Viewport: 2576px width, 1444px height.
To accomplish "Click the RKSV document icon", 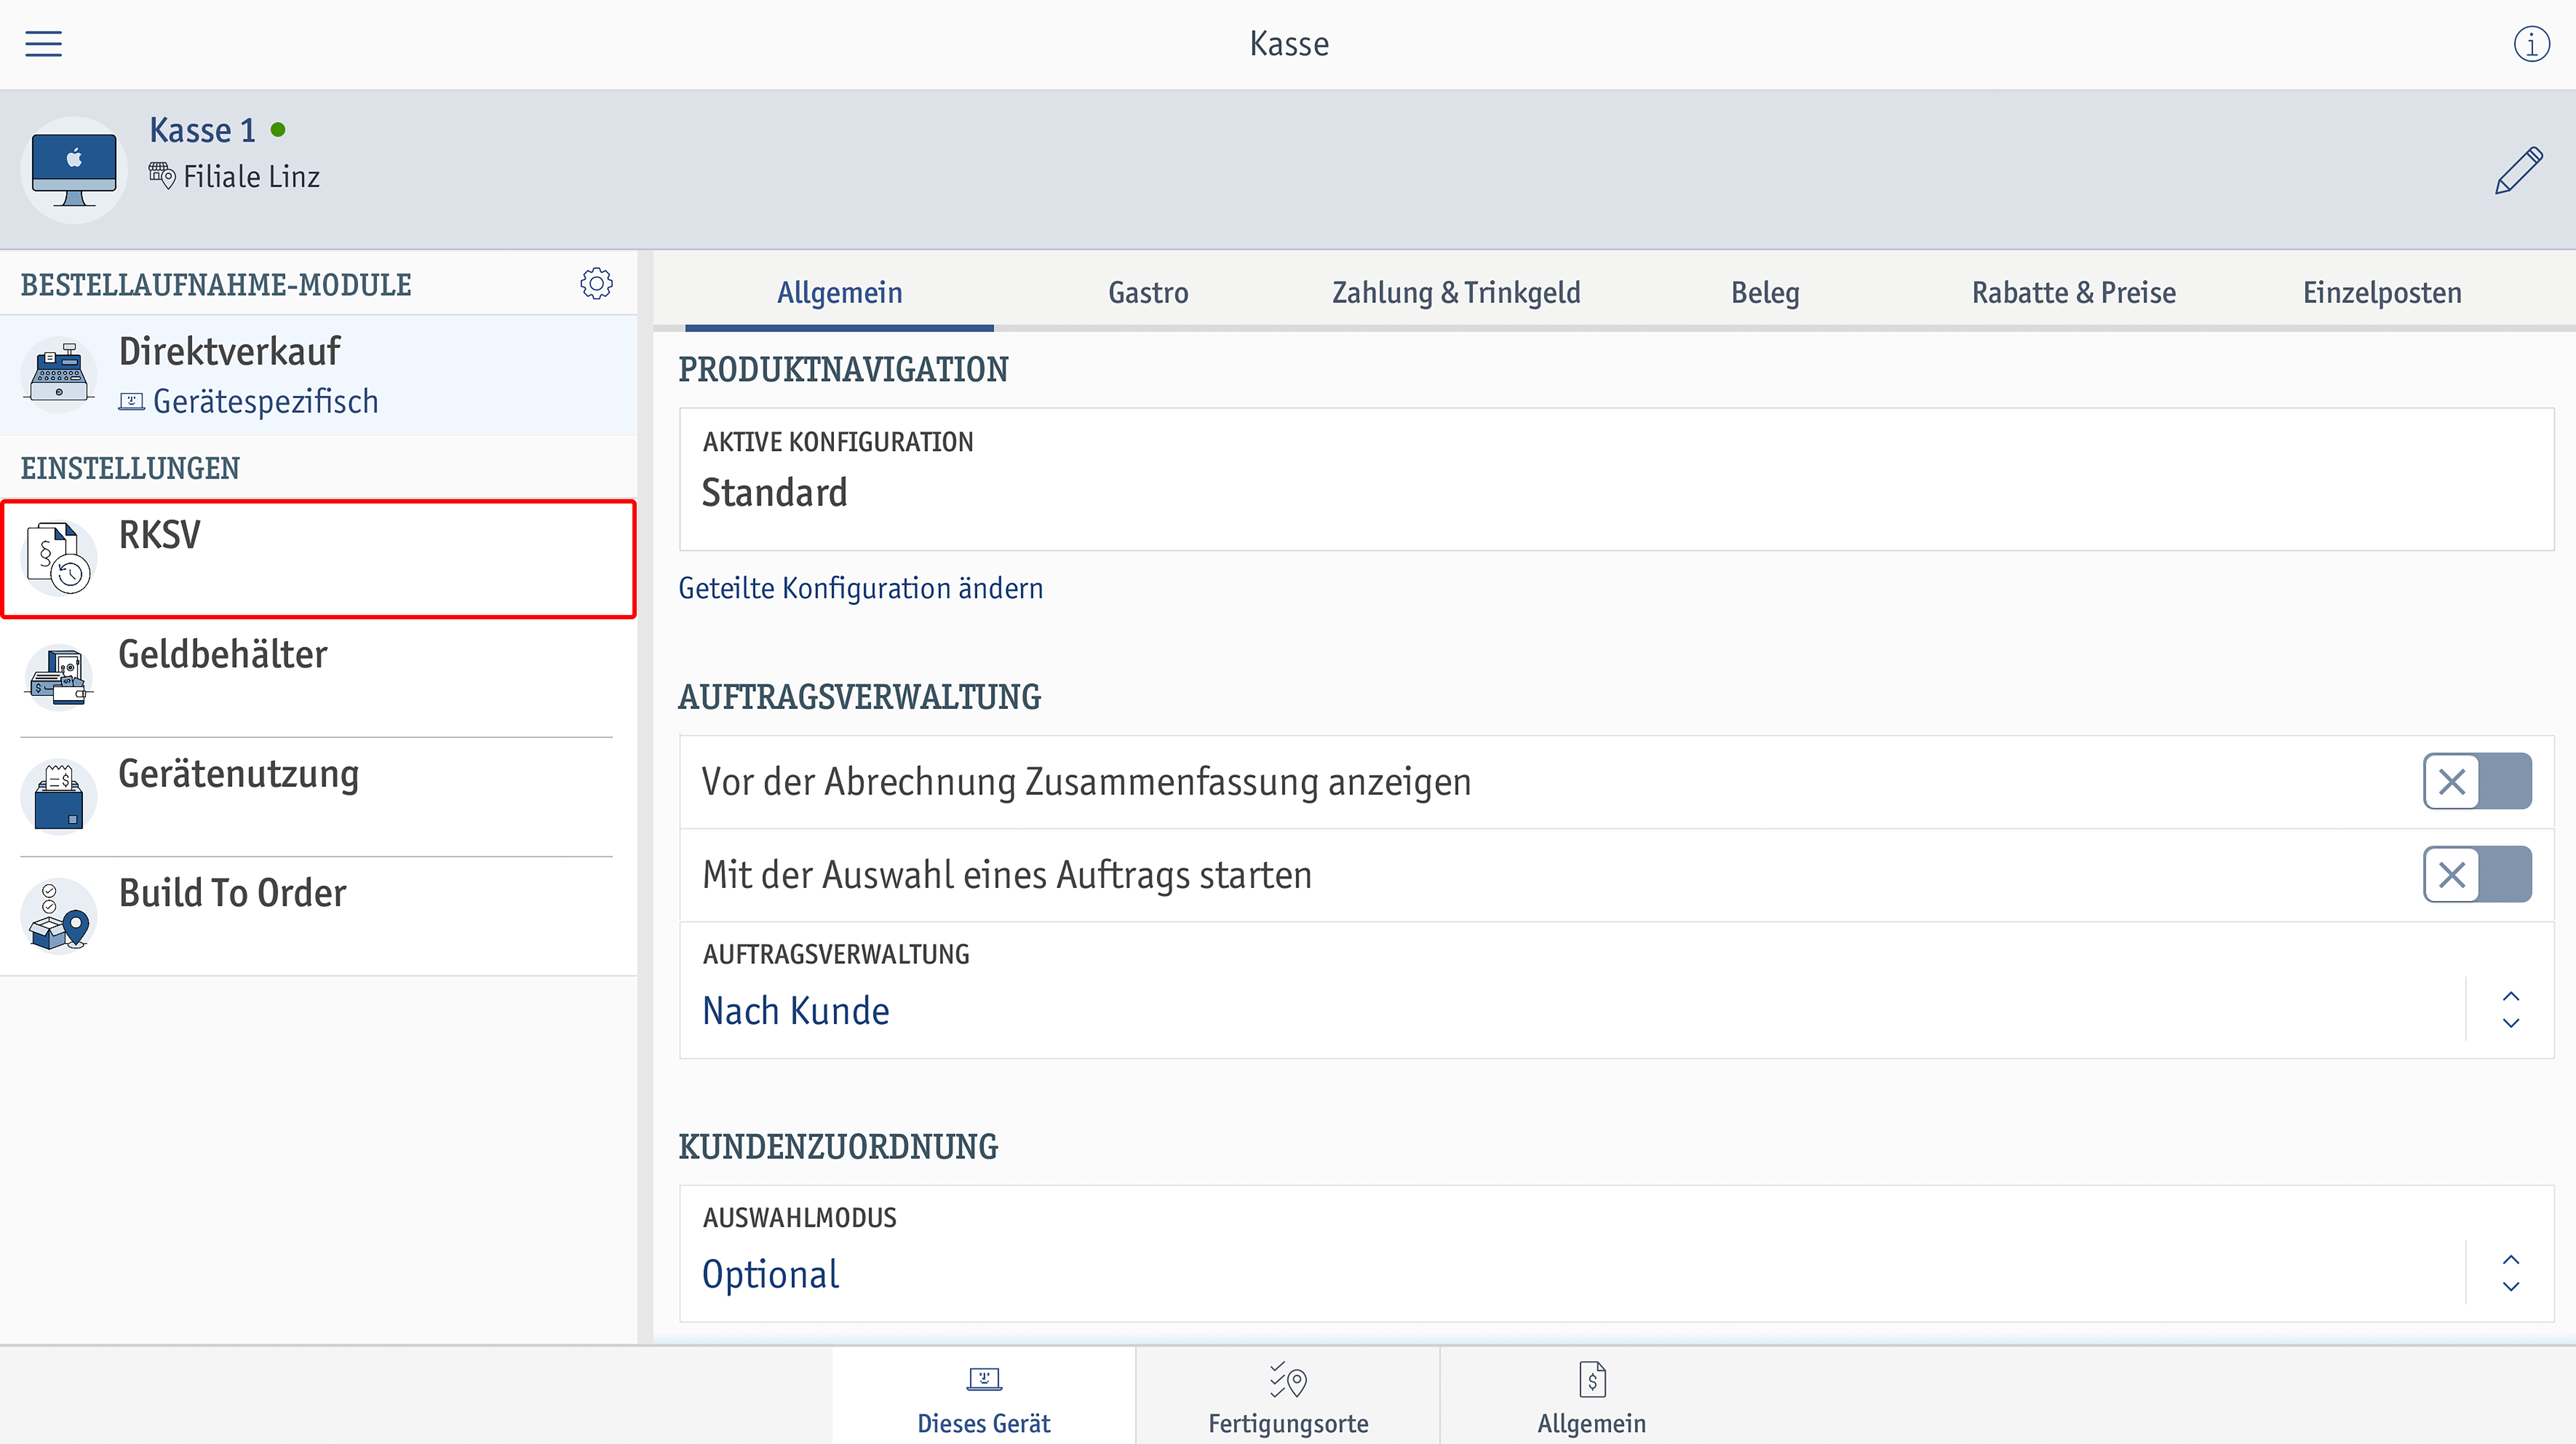I will (x=59, y=558).
